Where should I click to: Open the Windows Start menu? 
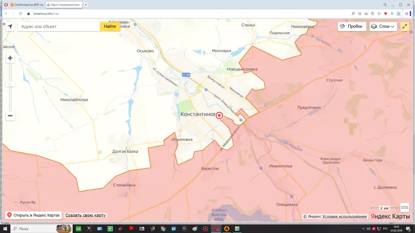4,228
